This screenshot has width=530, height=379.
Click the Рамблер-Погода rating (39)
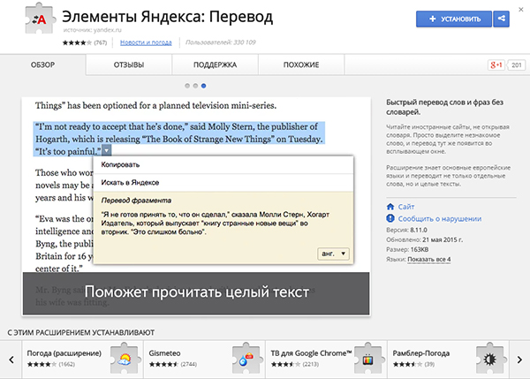coord(413,364)
